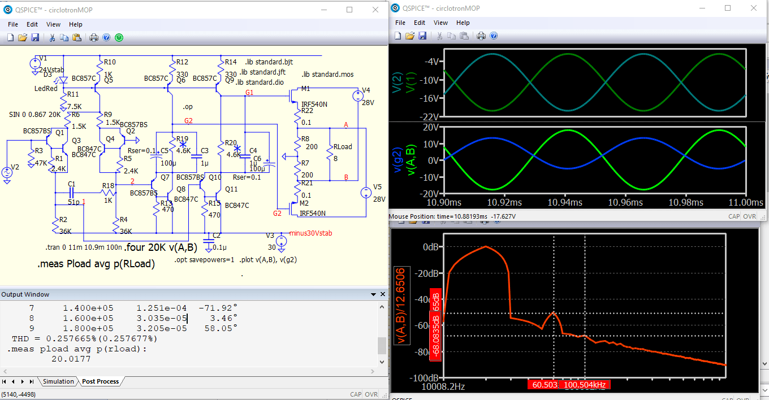Save icon in waveform window toolbar
Viewport: 769px width, 400px height.
pyautogui.click(x=422, y=35)
